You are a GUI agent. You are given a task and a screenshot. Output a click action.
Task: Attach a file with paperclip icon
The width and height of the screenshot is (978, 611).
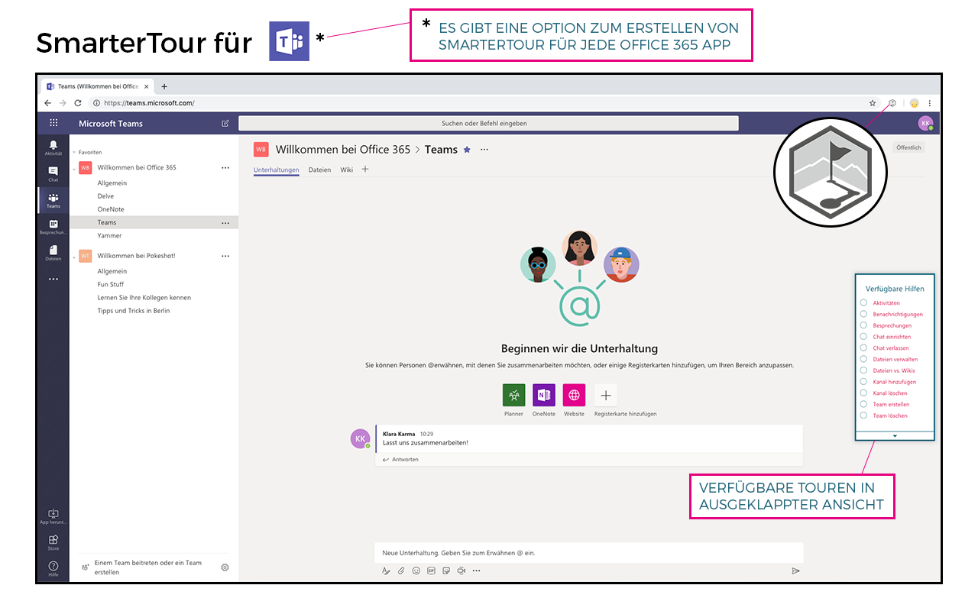[x=401, y=571]
